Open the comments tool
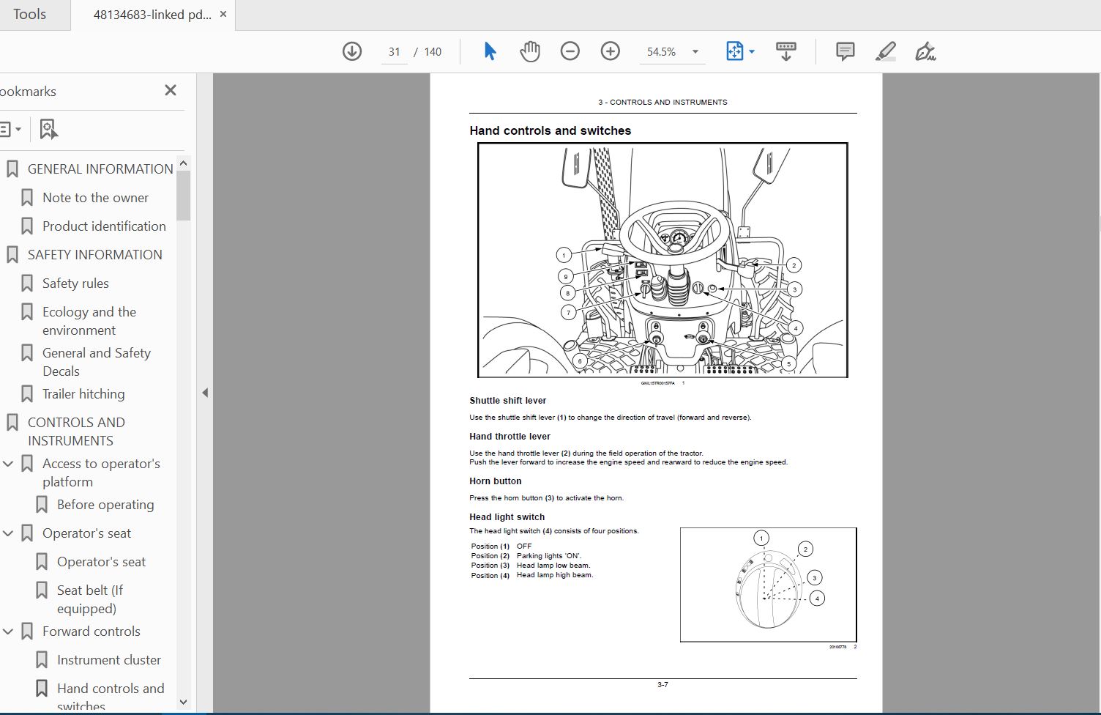This screenshot has width=1101, height=715. [x=843, y=51]
